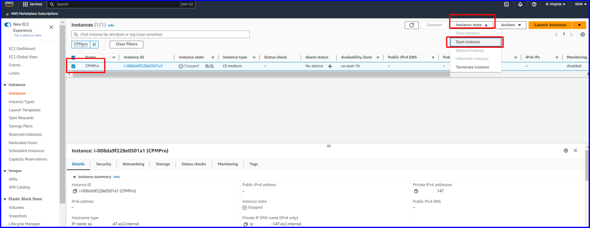The width and height of the screenshot is (590, 228).
Task: Toggle the New EC2 Experience switch
Action: point(8,25)
